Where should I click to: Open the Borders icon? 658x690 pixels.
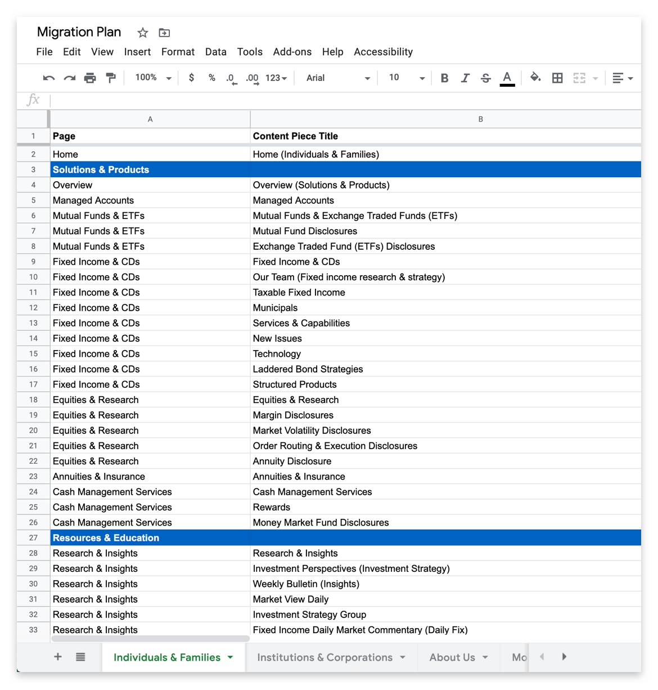pyautogui.click(x=557, y=78)
